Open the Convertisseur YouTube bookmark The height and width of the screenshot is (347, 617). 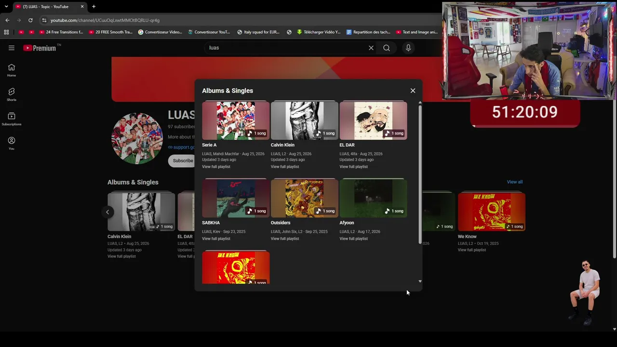209,32
